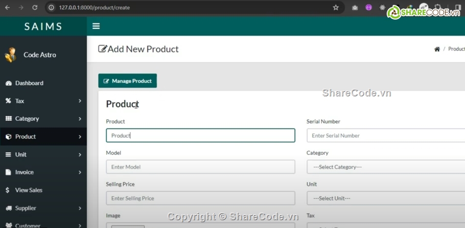The image size is (465, 228).
Task: Click the Enter Selling Price field
Action: pos(200,198)
